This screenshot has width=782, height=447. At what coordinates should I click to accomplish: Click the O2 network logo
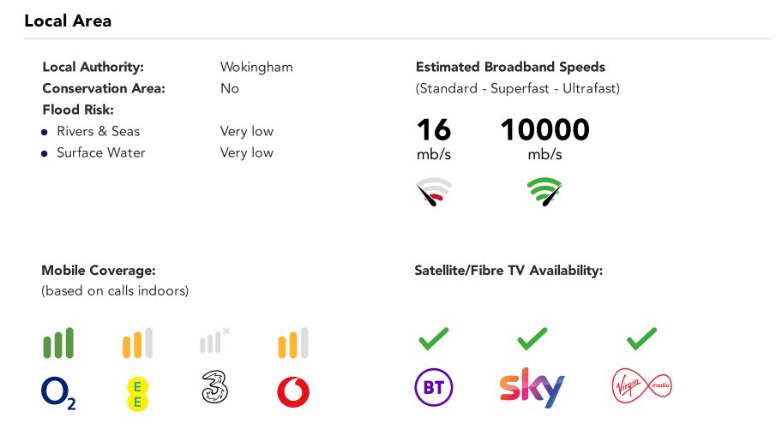coord(58,393)
